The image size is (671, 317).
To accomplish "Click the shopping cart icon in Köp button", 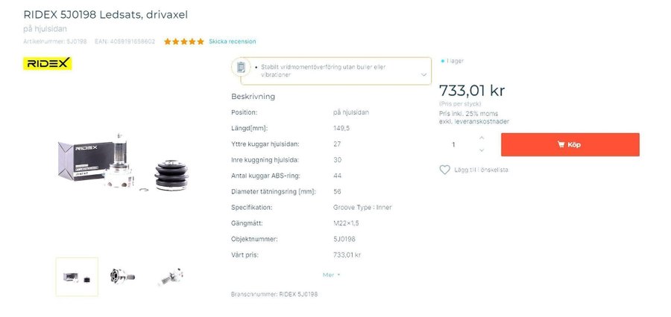I will pos(561,144).
